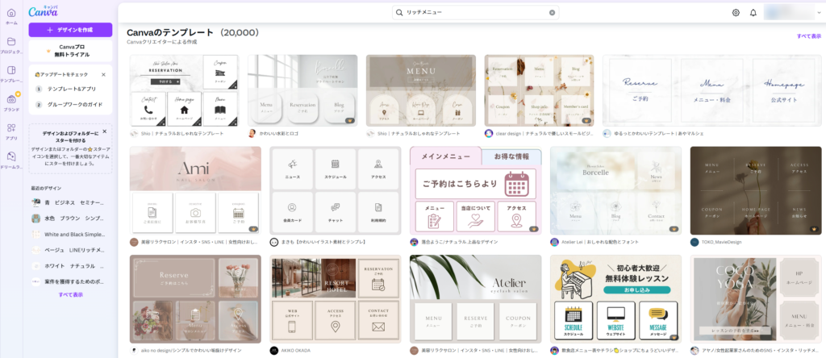Click the Canva logo
Viewport: 826px width, 358px height.
click(42, 11)
